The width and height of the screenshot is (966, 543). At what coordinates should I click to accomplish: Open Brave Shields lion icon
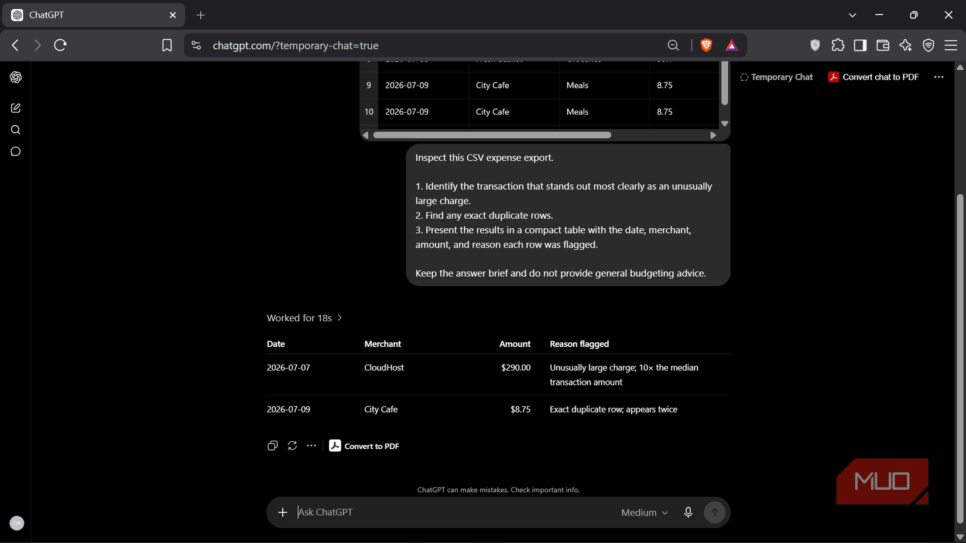pyautogui.click(x=707, y=45)
